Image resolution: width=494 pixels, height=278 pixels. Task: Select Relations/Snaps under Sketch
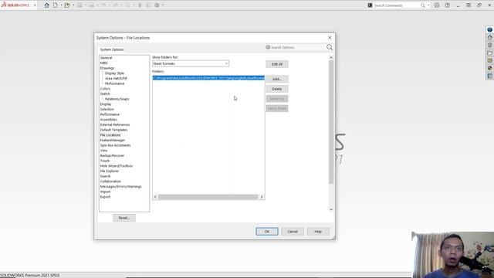pyautogui.click(x=117, y=99)
